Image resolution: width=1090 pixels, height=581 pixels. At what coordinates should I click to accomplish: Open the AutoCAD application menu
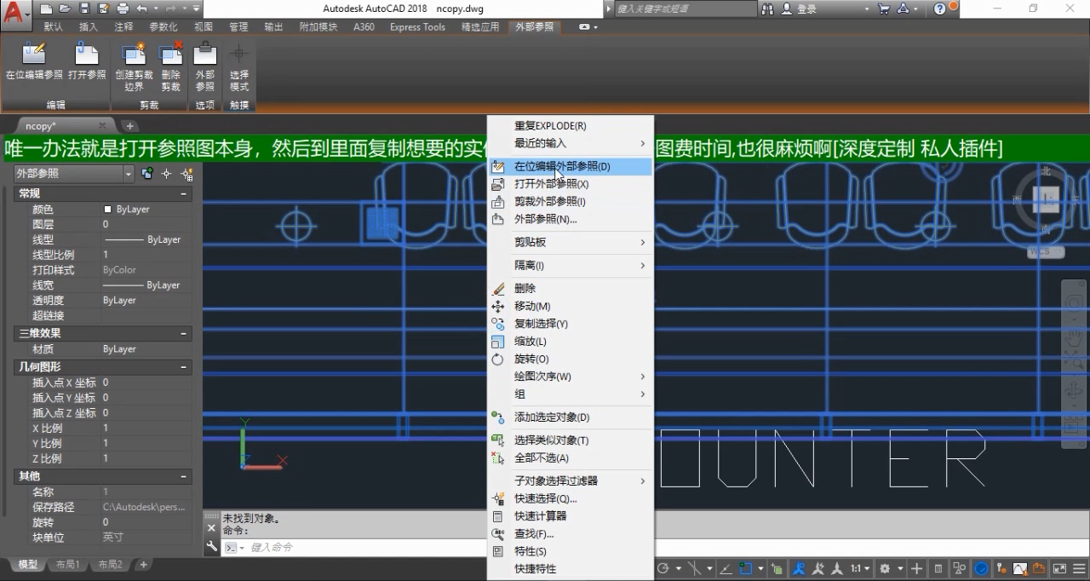point(15,14)
